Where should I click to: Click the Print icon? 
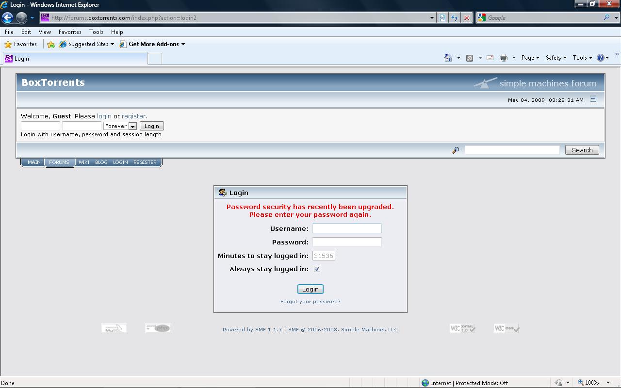[504, 58]
